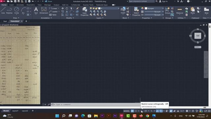Click the TOP face of ViewCube

198,36
